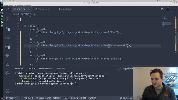Click '"main.rs" 44L 1081C written' status message
This screenshot has height=100, width=178.
(x=83, y=98)
